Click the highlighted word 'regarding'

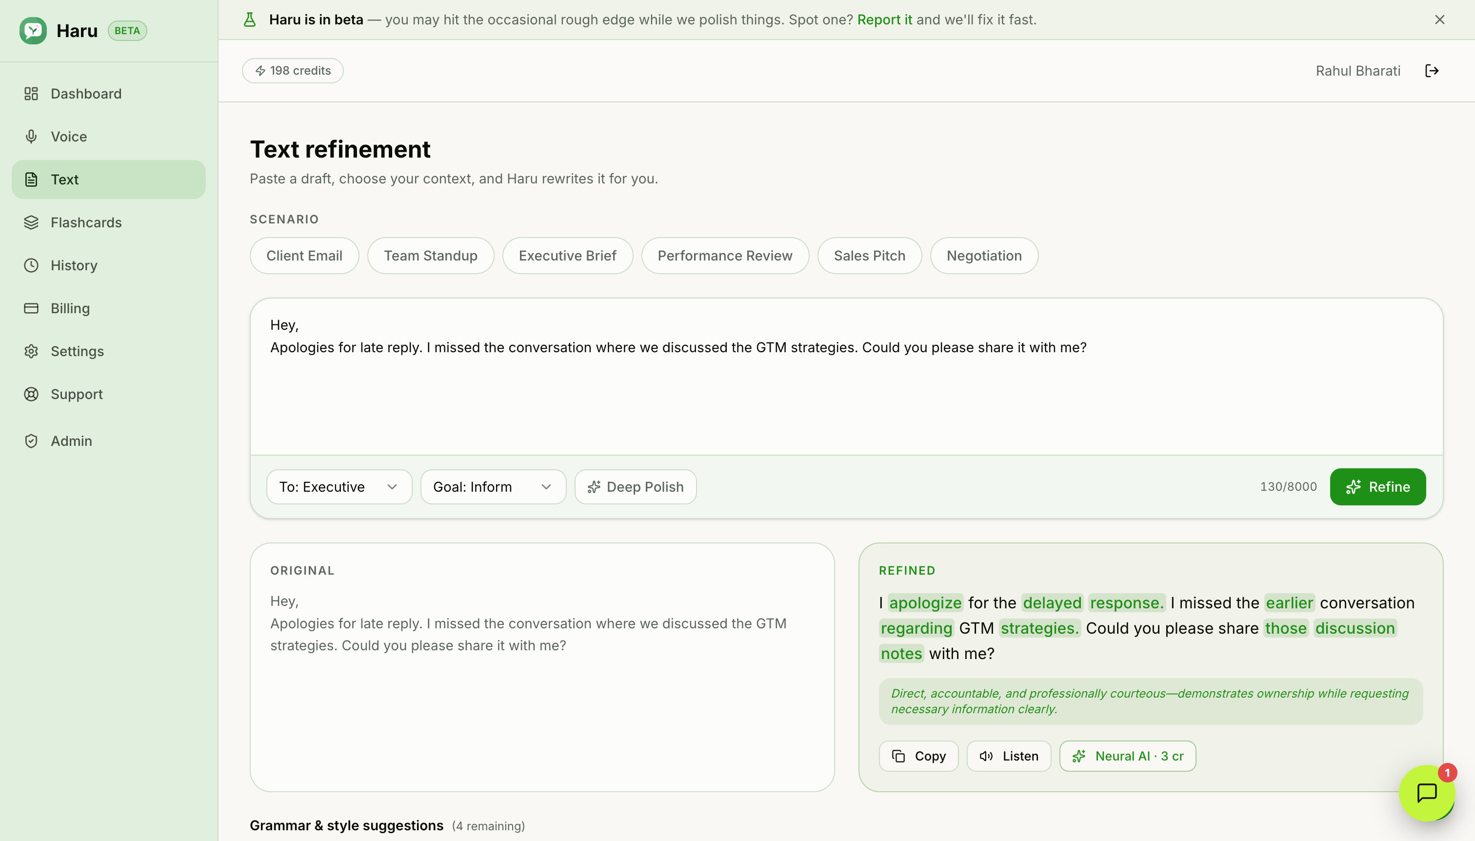(x=917, y=628)
